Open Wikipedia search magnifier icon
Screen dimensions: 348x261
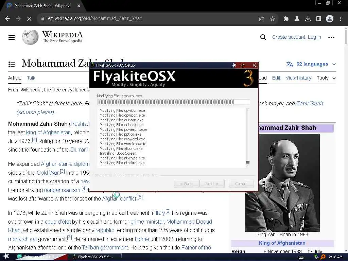click(x=263, y=37)
